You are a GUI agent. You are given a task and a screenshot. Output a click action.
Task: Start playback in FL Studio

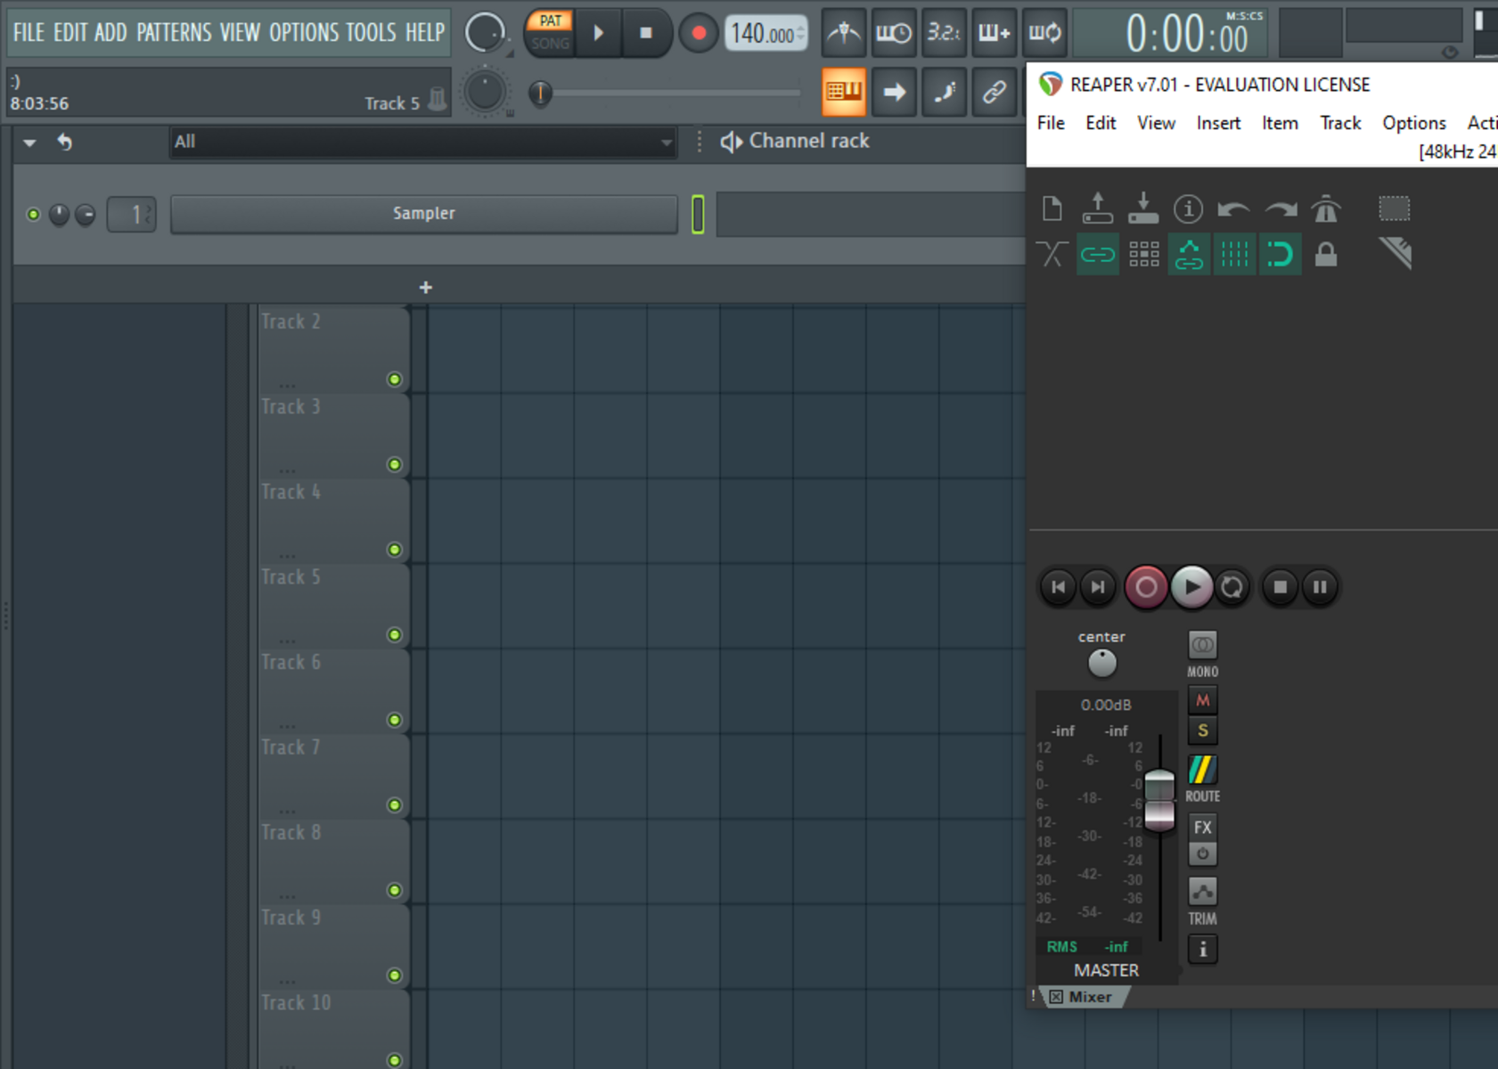point(599,34)
